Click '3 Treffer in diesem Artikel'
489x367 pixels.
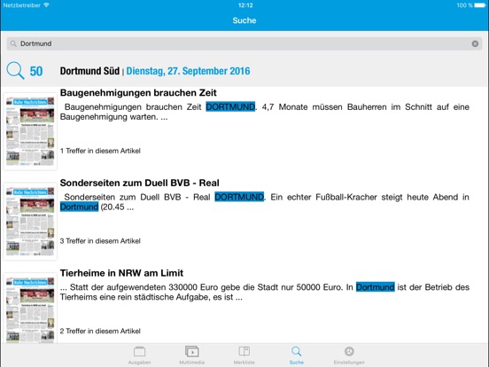[100, 241]
